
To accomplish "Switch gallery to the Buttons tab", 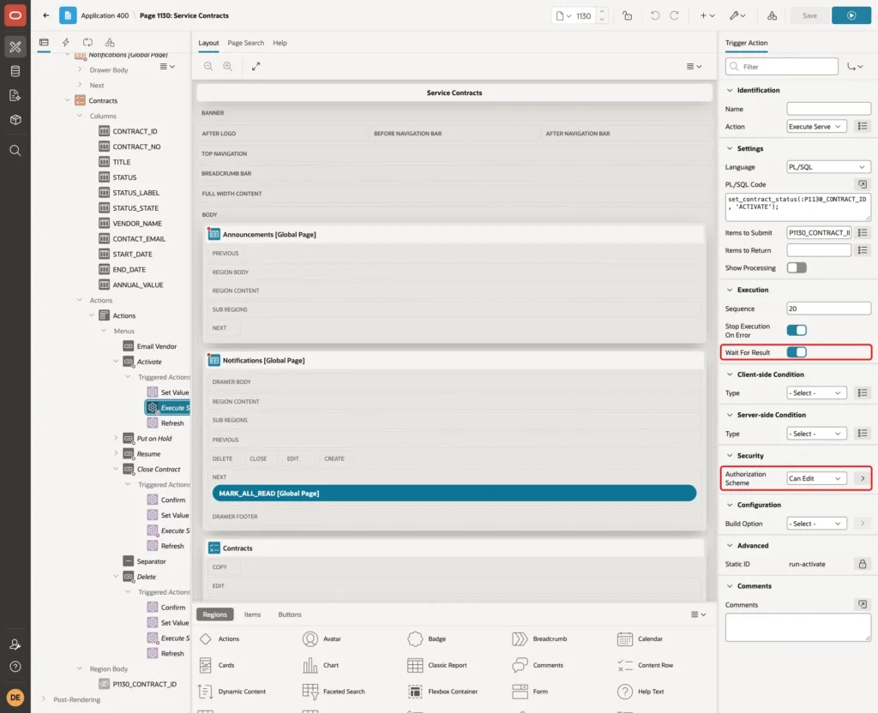I will pos(290,614).
